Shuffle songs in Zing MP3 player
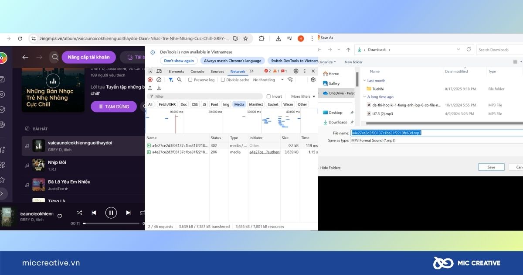The height and width of the screenshot is (275, 523). (79, 213)
